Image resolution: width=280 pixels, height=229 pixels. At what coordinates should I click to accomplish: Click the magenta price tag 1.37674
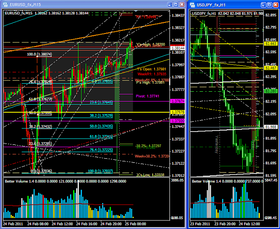click(177, 101)
